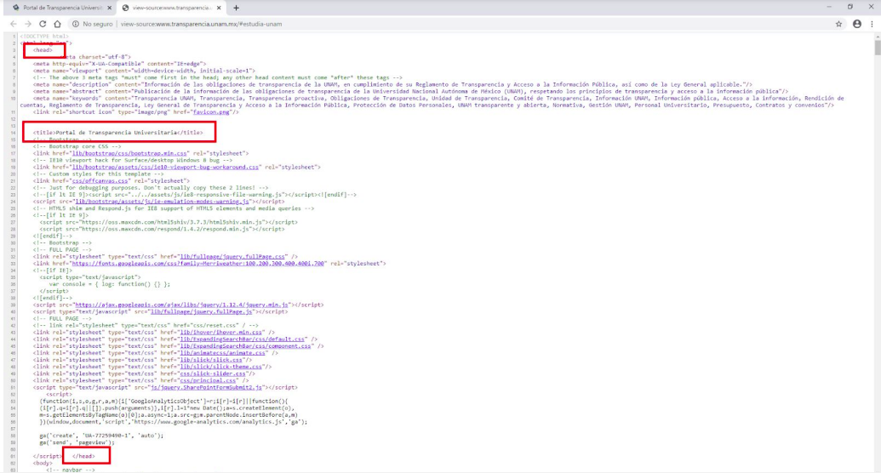Click the respond.min.js script line
This screenshot has height=473, width=881.
[x=162, y=229]
